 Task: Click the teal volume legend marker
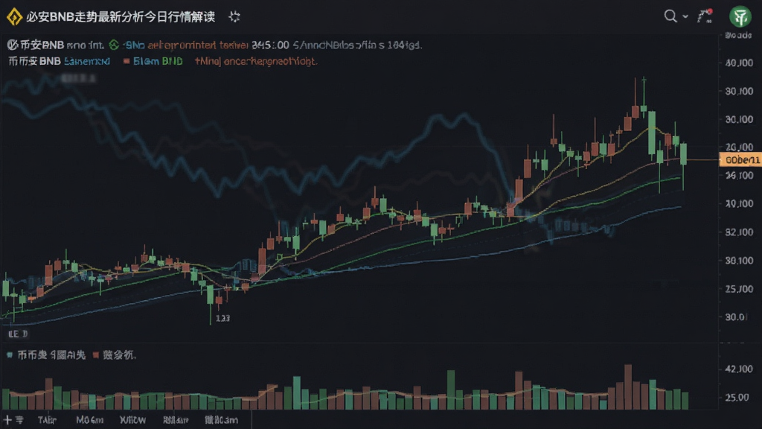click(9, 355)
